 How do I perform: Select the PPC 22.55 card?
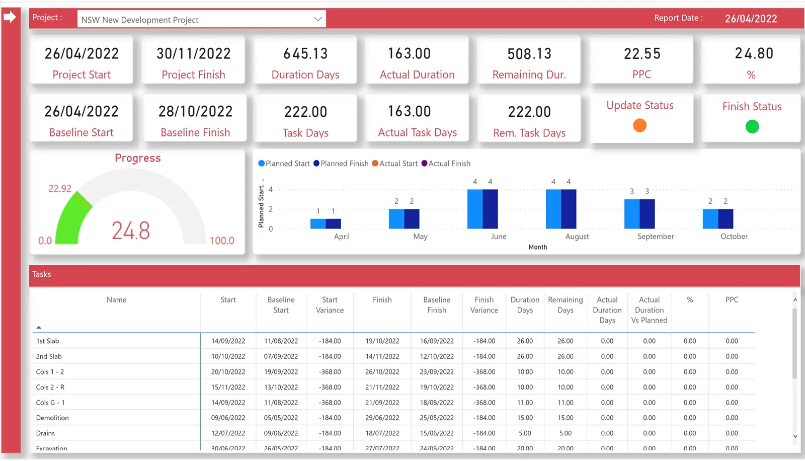tap(641, 60)
